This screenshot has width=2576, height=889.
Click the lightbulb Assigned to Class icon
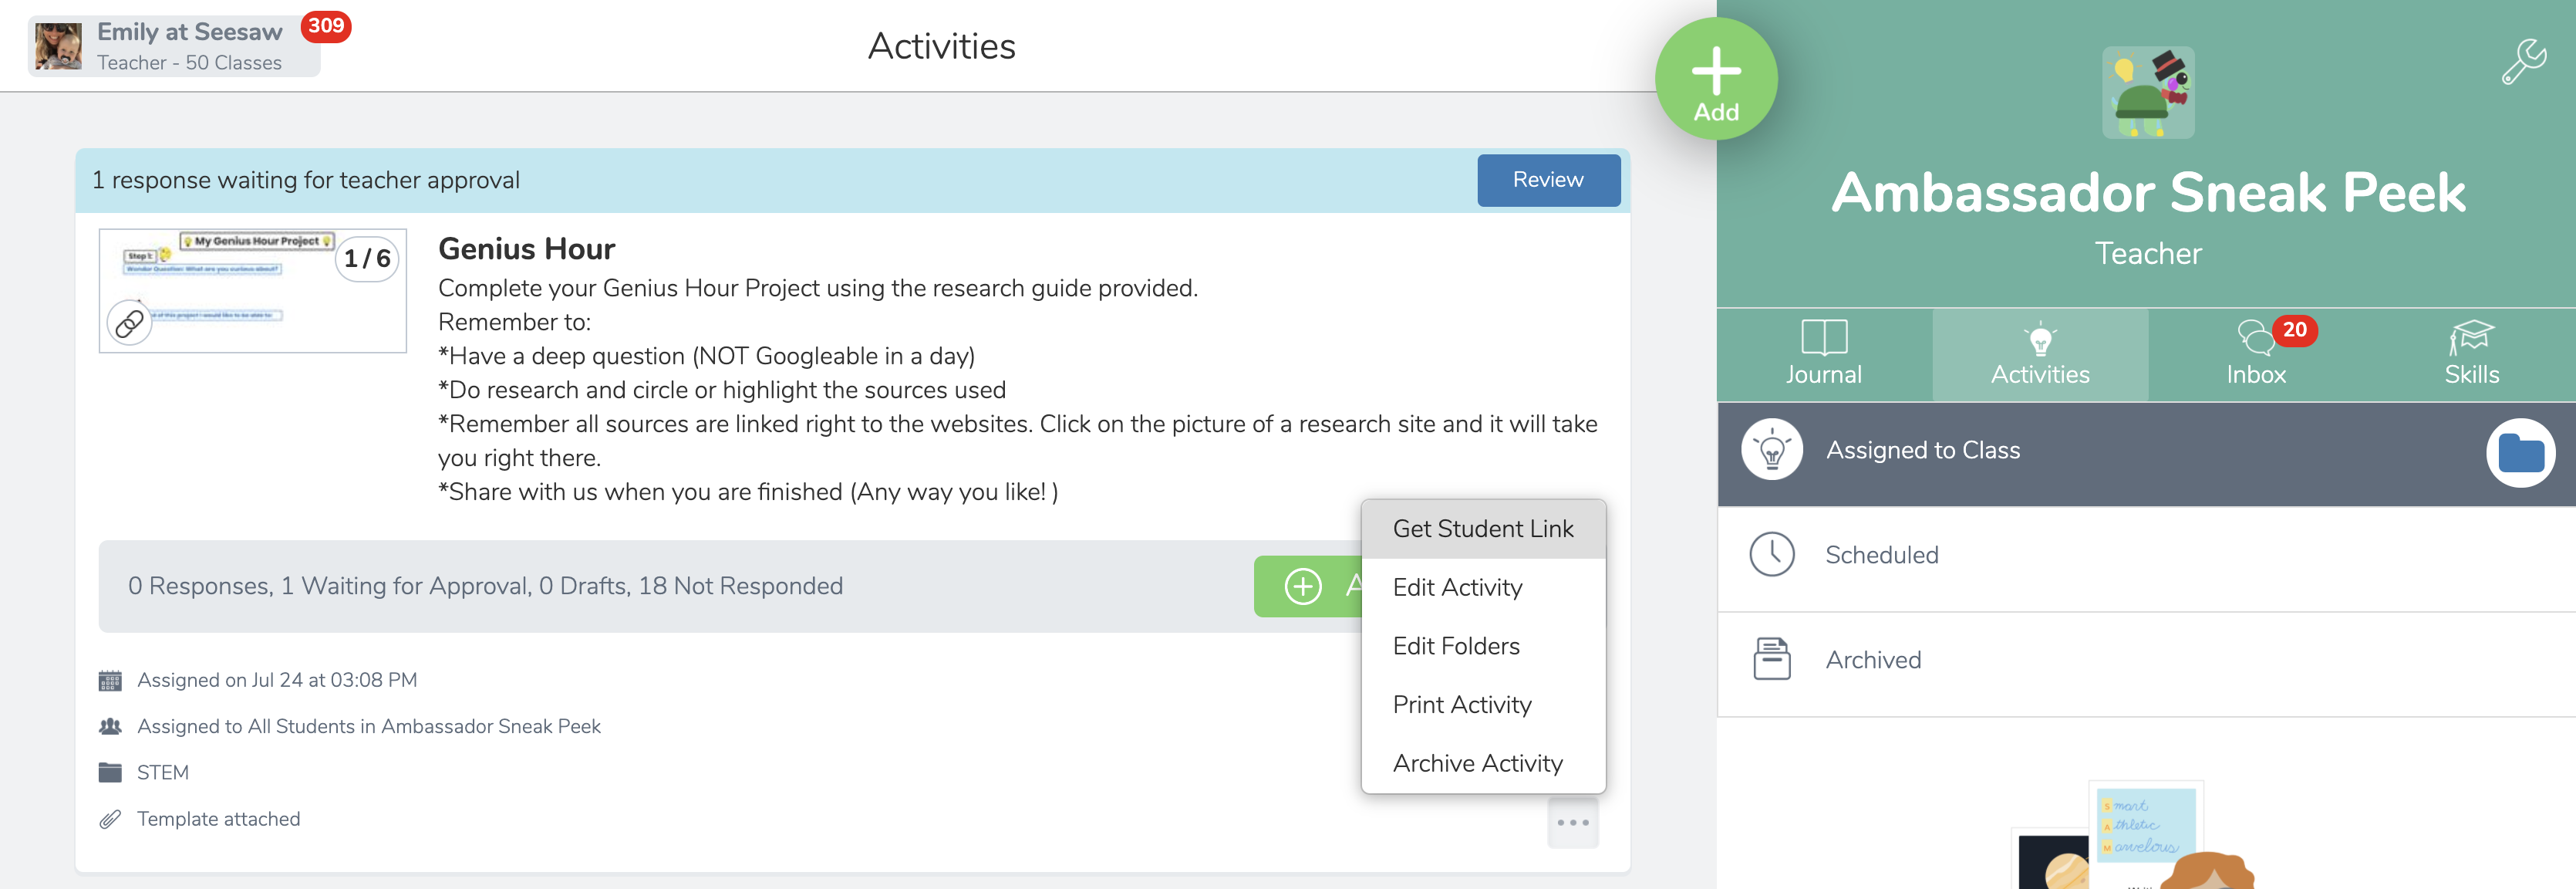[x=1772, y=448]
